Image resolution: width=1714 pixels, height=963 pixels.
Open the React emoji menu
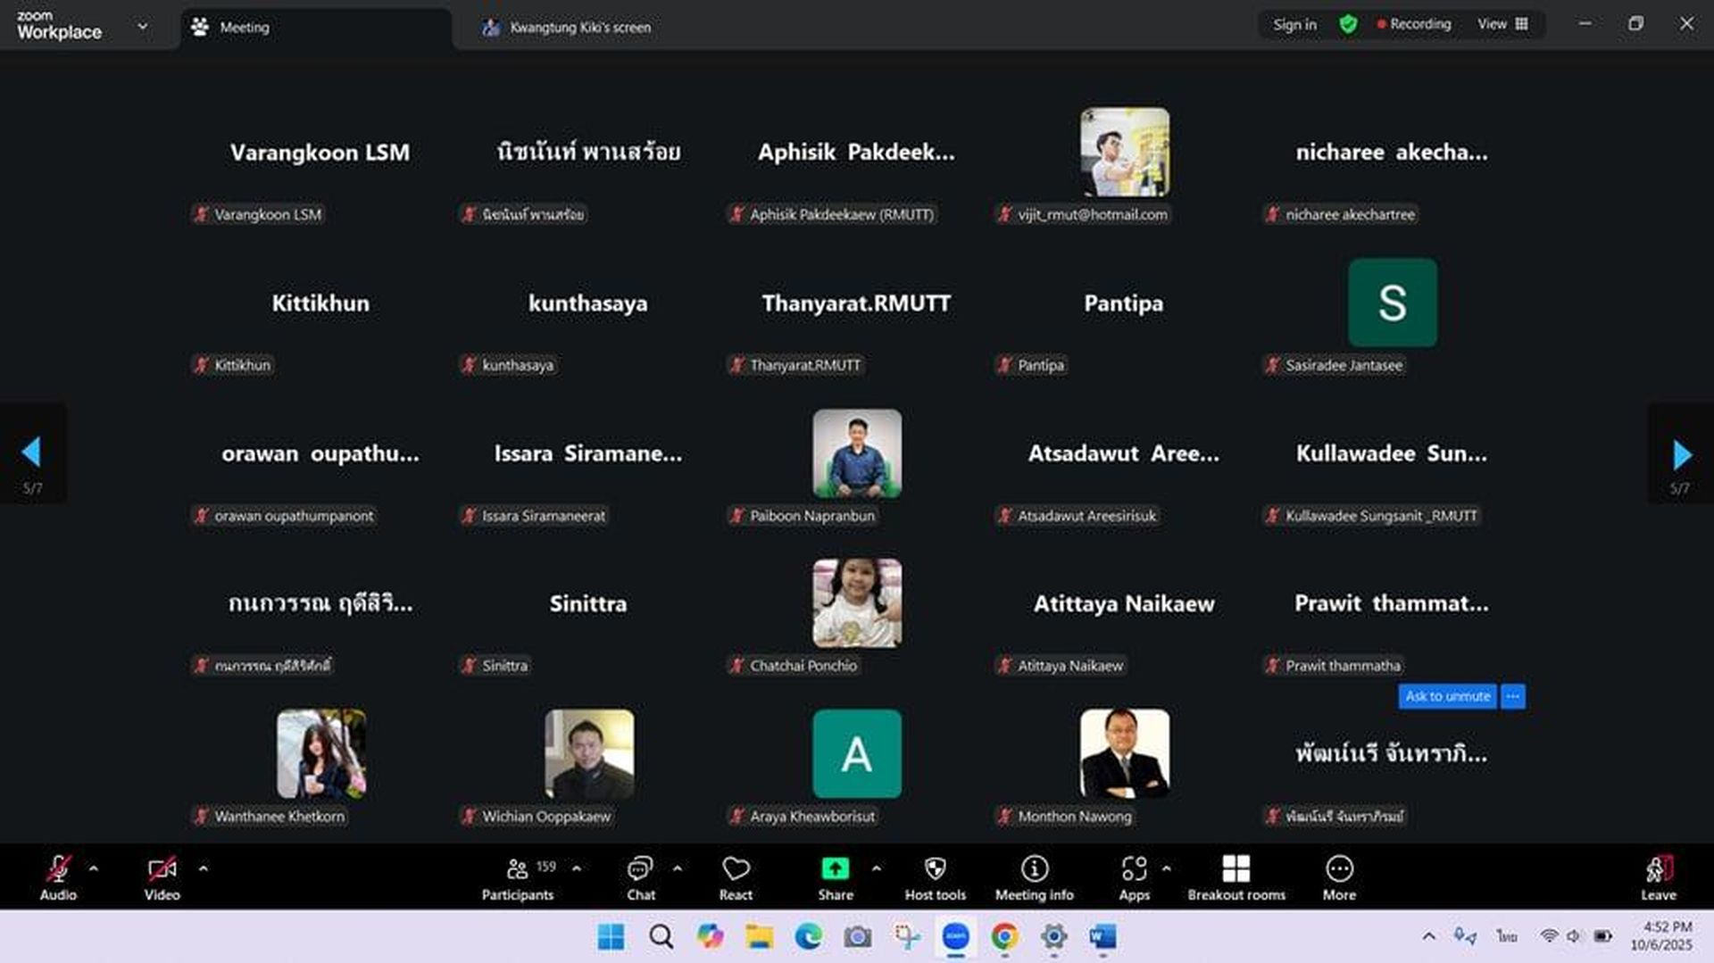coord(736,869)
